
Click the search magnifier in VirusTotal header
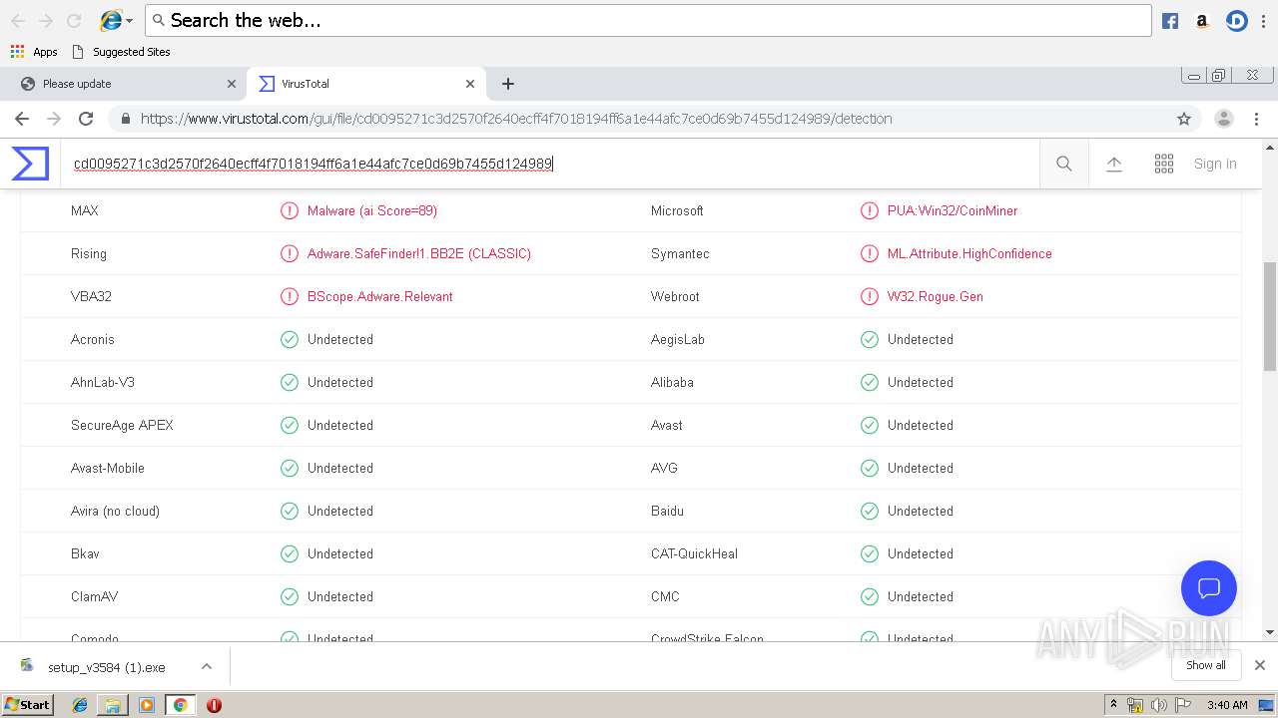tap(1064, 164)
